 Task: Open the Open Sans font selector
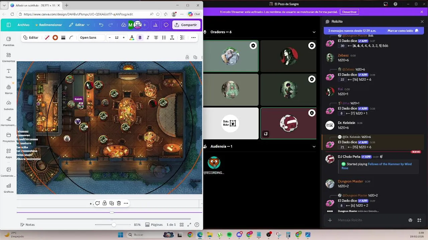(91, 38)
